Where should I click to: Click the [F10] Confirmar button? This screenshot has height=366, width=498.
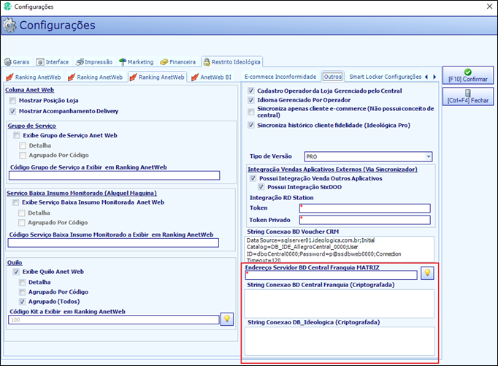point(468,75)
